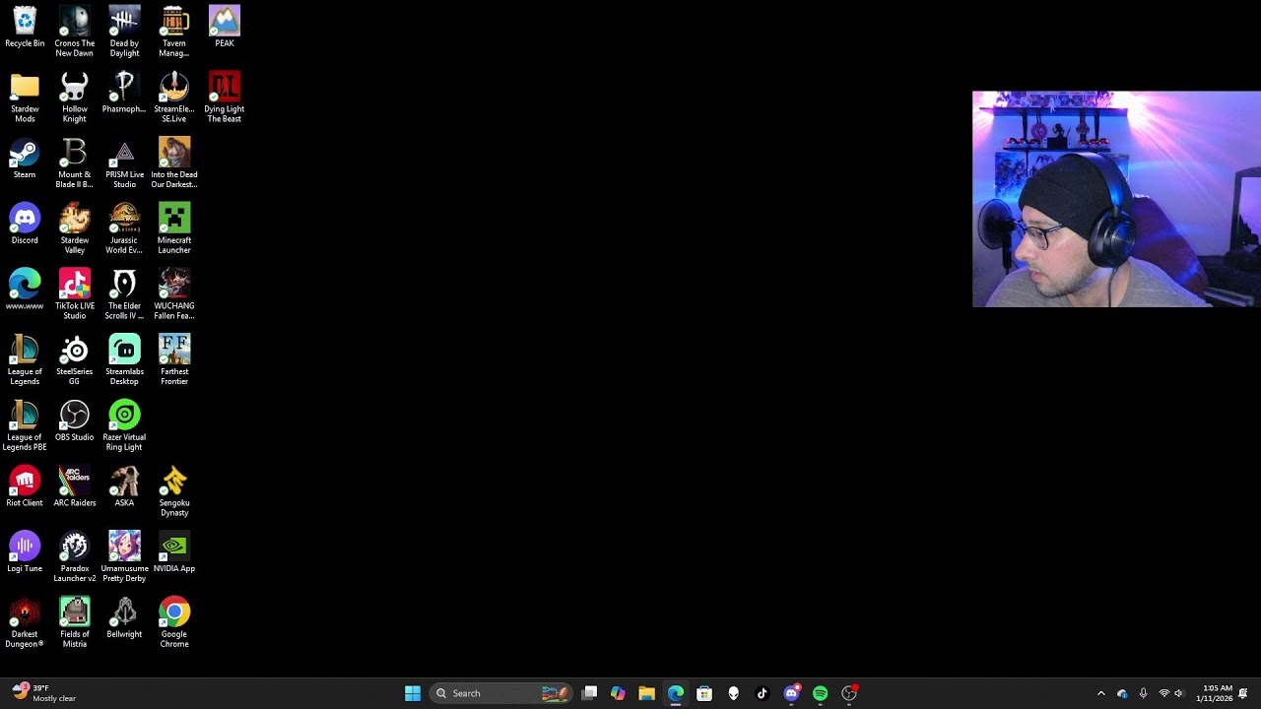The height and width of the screenshot is (709, 1261).
Task: Open the Into the Dead Our Darkest icon
Action: click(174, 163)
